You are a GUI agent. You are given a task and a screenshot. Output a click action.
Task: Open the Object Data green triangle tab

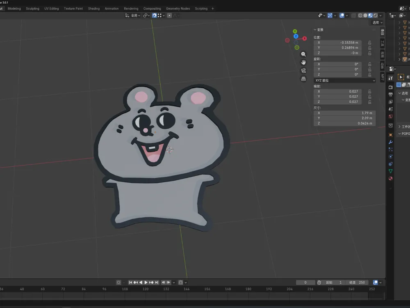391,171
